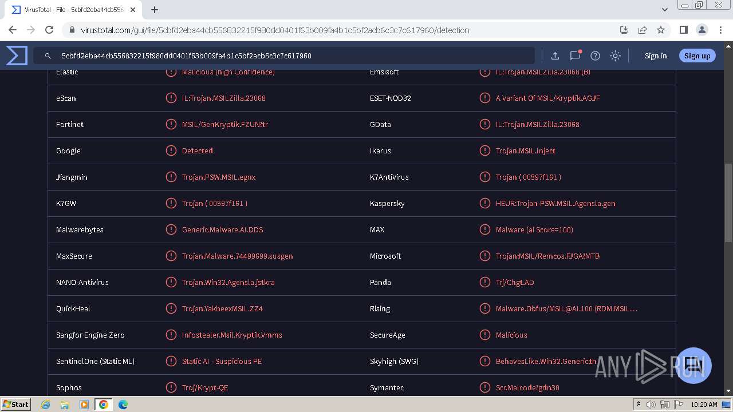Viewport: 733px width, 412px height.
Task: Toggle the browser side panel icon
Action: 683,30
